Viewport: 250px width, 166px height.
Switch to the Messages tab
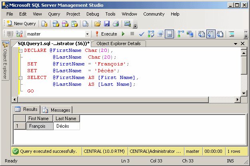56,110
